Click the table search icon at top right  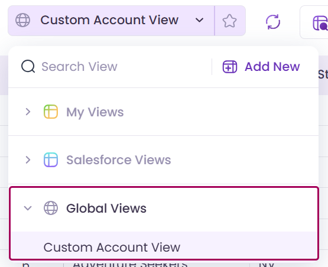[x=320, y=23]
